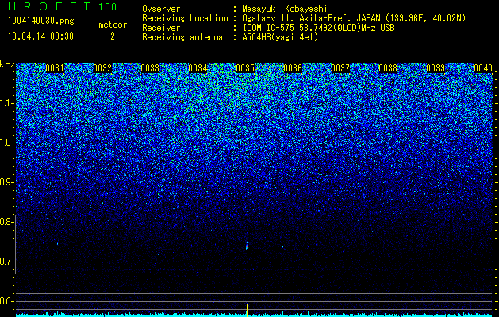Screen dimensions: 499x317
Task: Click the 0.6 kHz axis label
Action: [x=6, y=301]
